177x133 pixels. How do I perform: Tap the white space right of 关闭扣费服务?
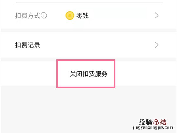pyautogui.click(x=145, y=74)
